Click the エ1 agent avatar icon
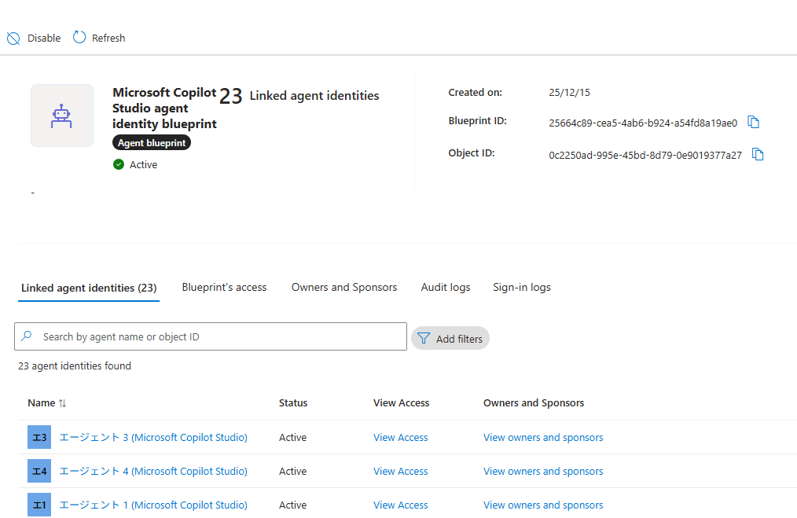The width and height of the screenshot is (797, 518). [x=39, y=505]
